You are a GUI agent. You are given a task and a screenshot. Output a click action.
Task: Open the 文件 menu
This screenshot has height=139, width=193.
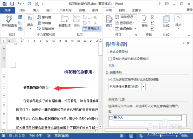[x=7, y=10]
